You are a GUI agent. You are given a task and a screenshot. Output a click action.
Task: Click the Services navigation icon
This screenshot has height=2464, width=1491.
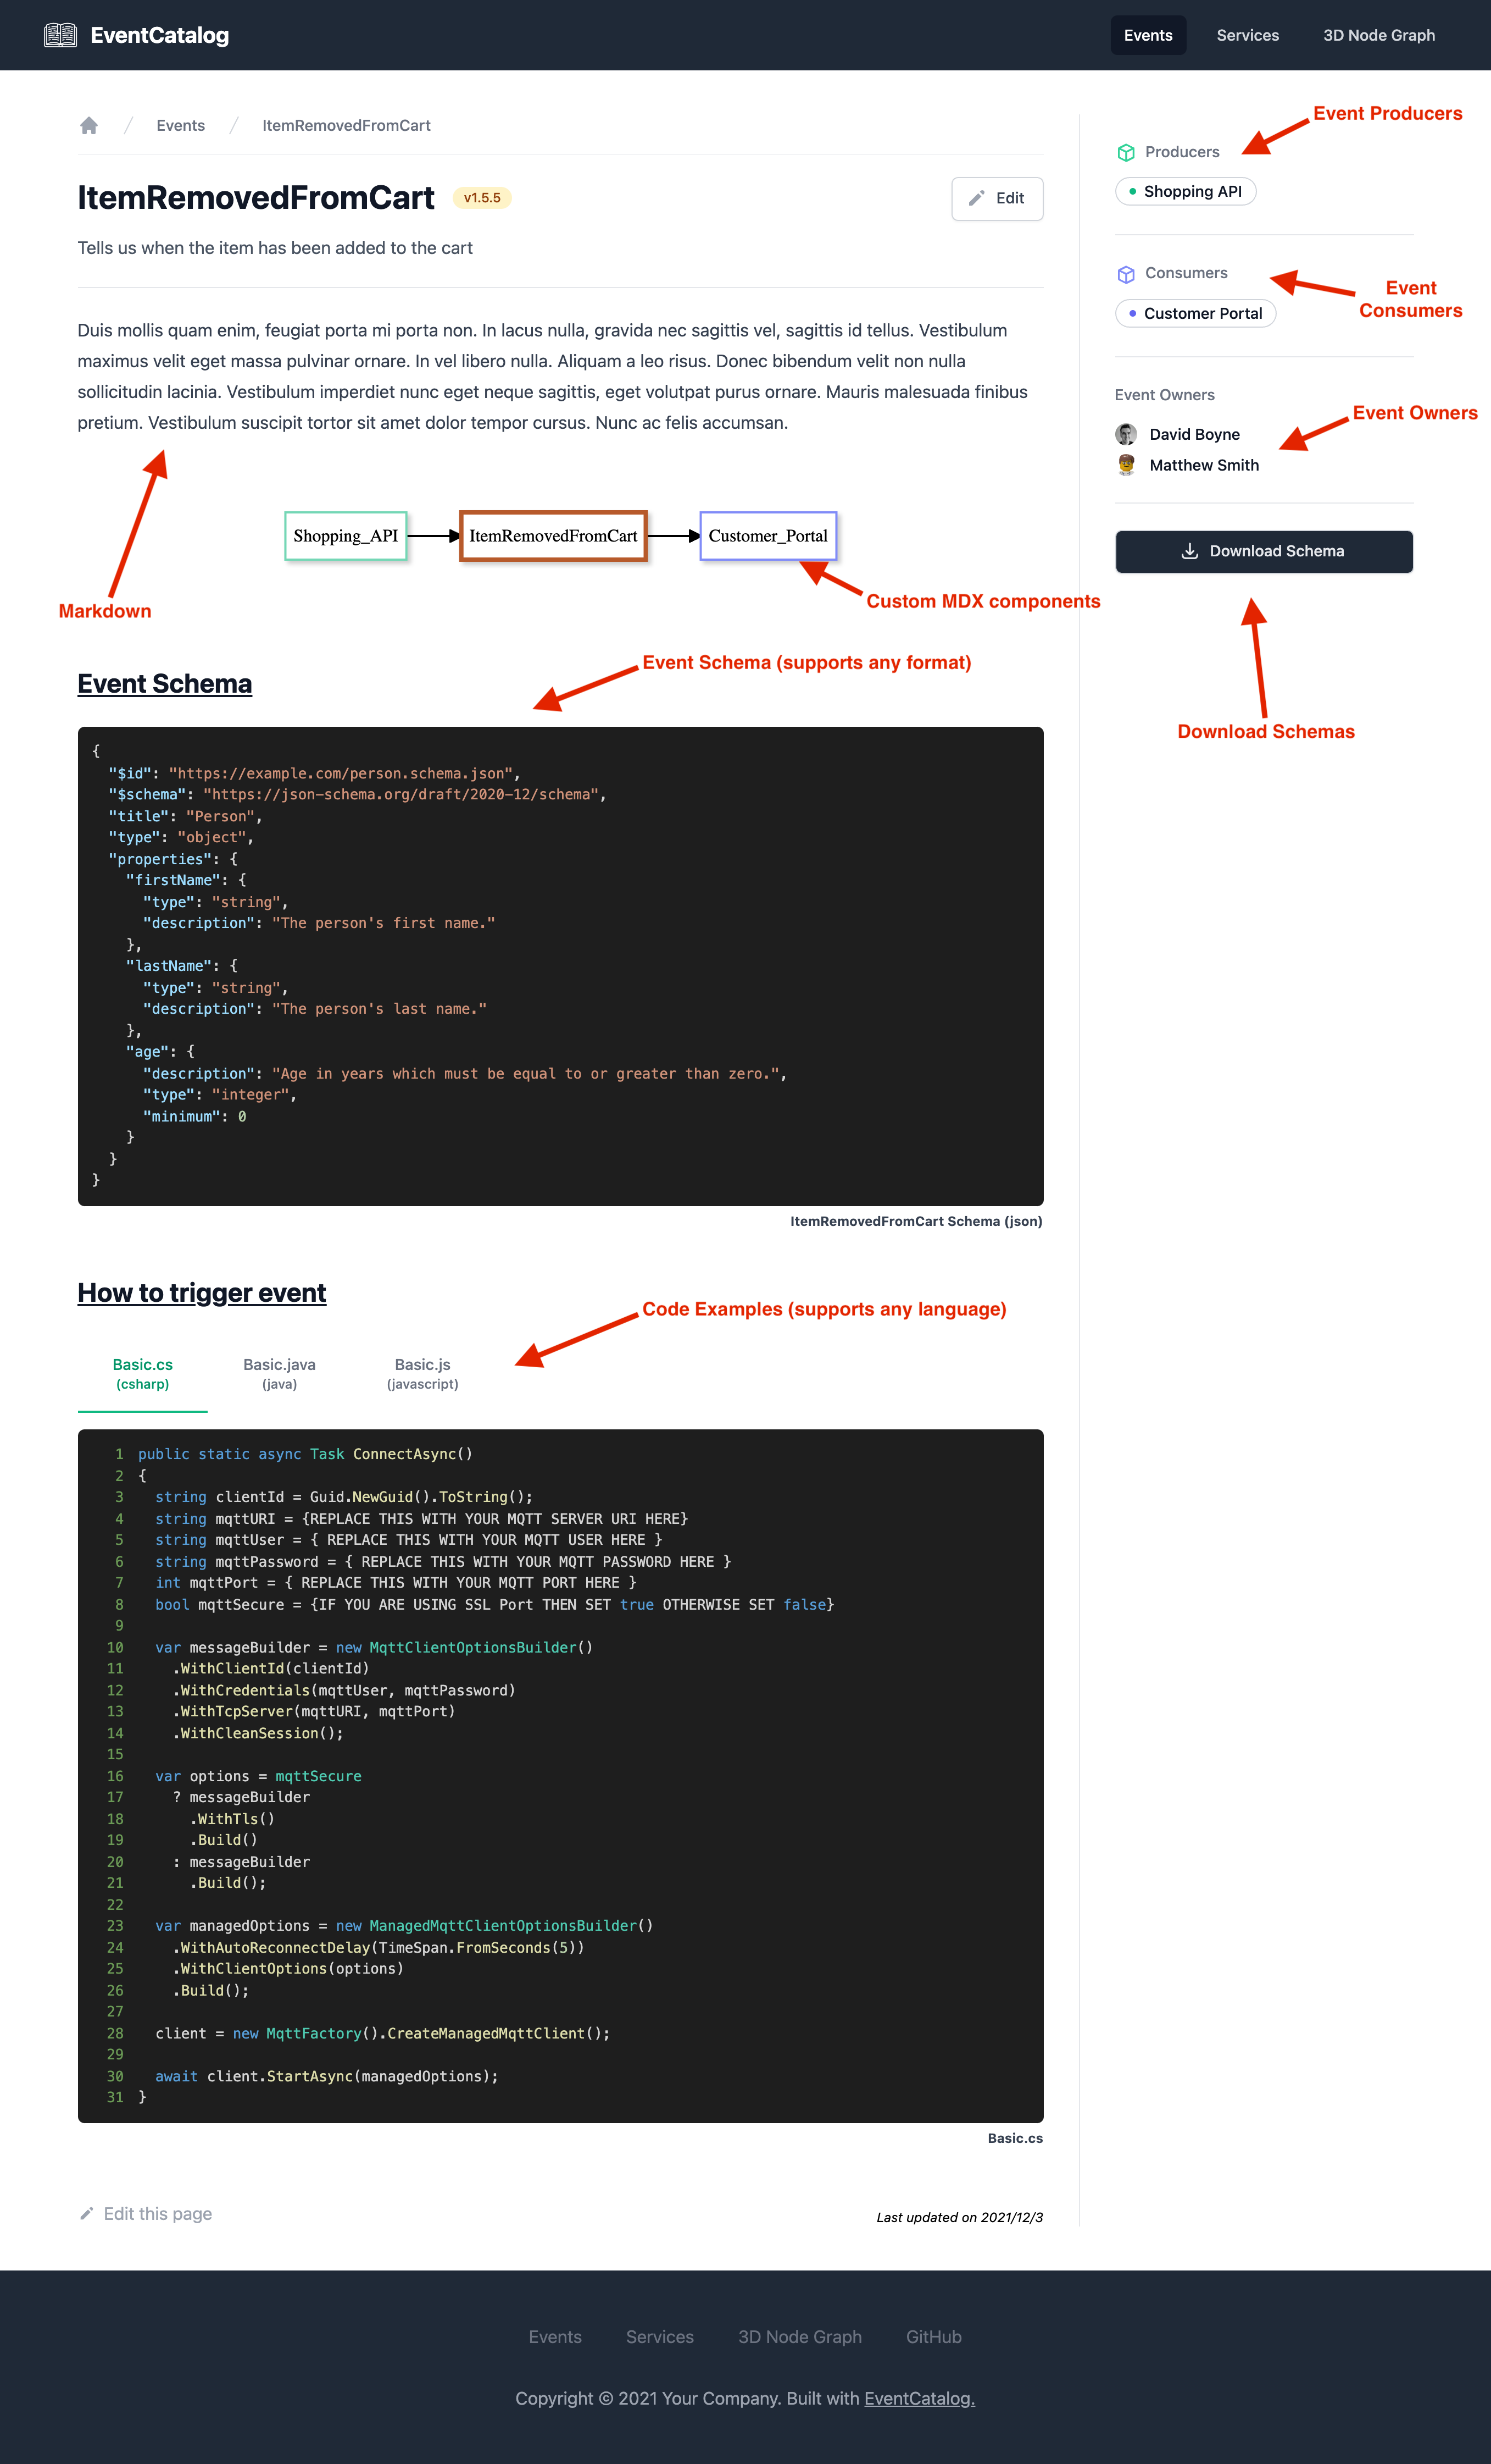[x=1248, y=34]
